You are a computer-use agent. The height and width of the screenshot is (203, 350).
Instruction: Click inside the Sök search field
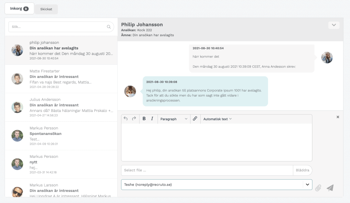coord(61,27)
